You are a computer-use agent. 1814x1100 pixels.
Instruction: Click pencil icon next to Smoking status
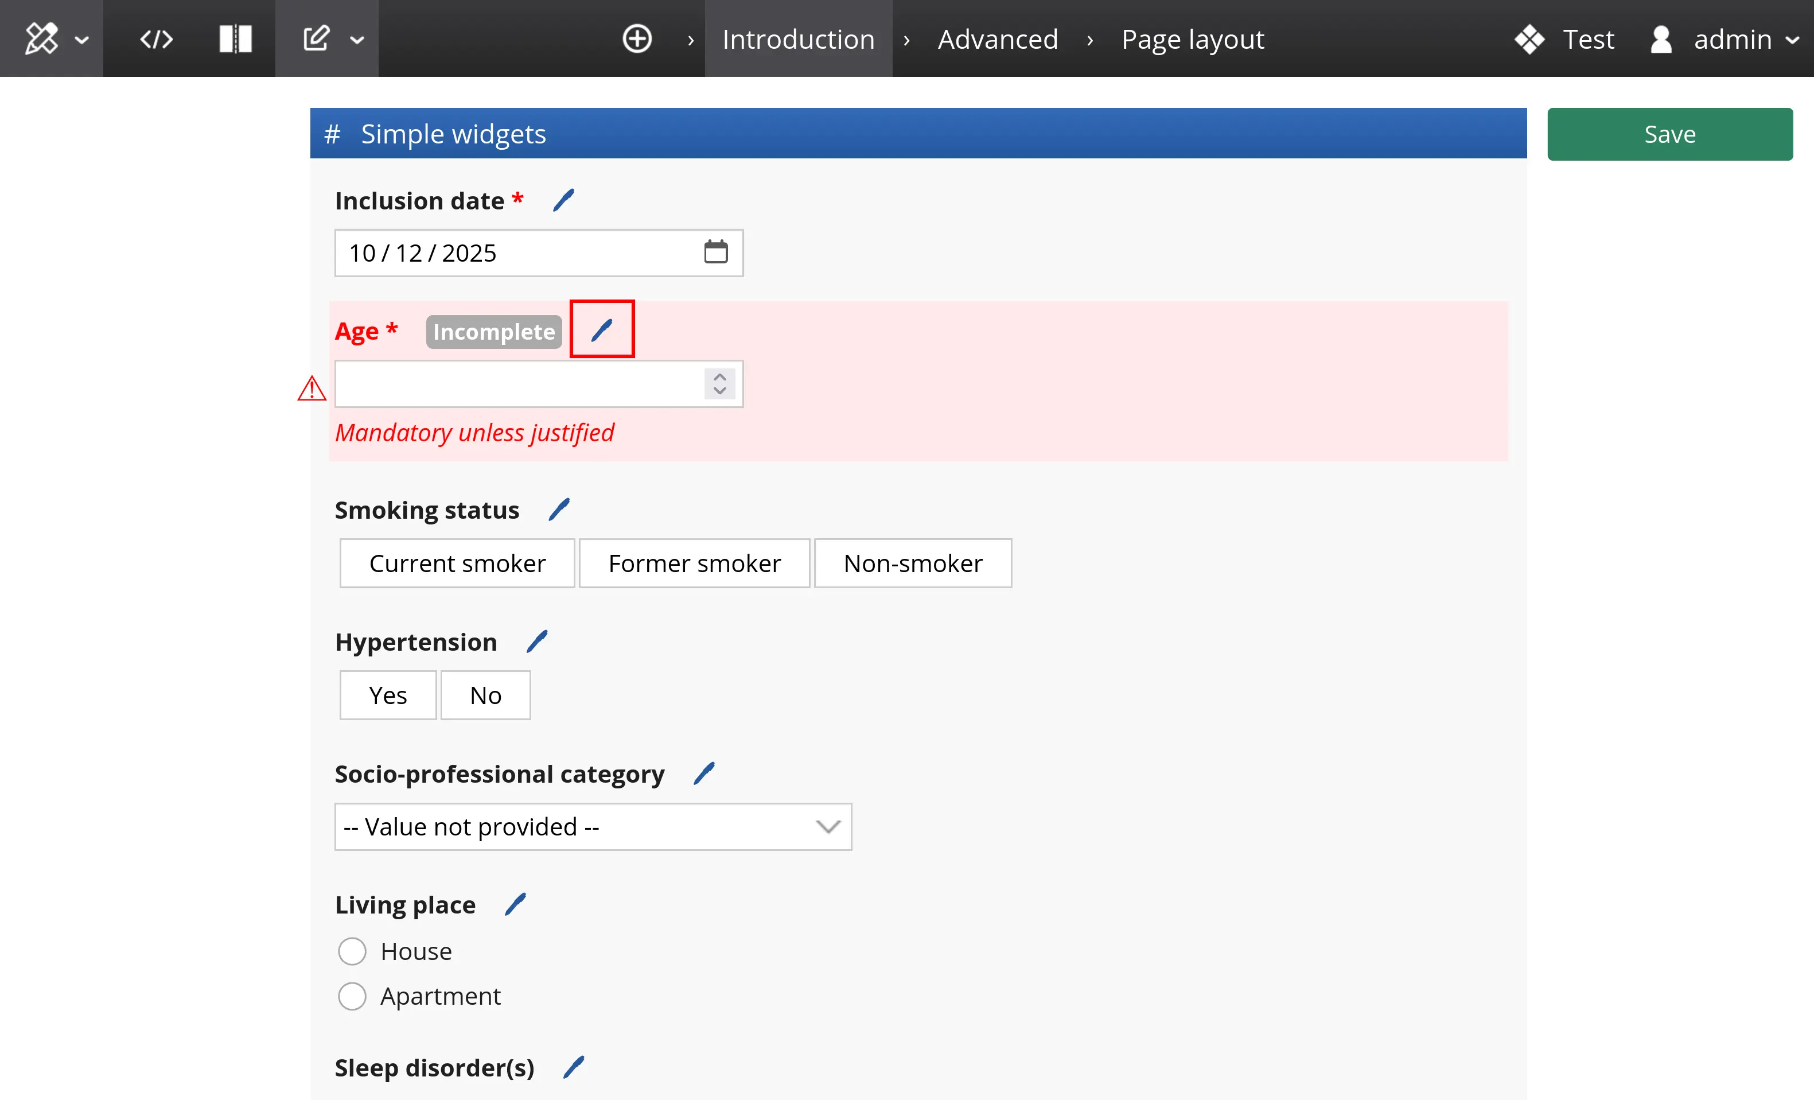tap(559, 510)
